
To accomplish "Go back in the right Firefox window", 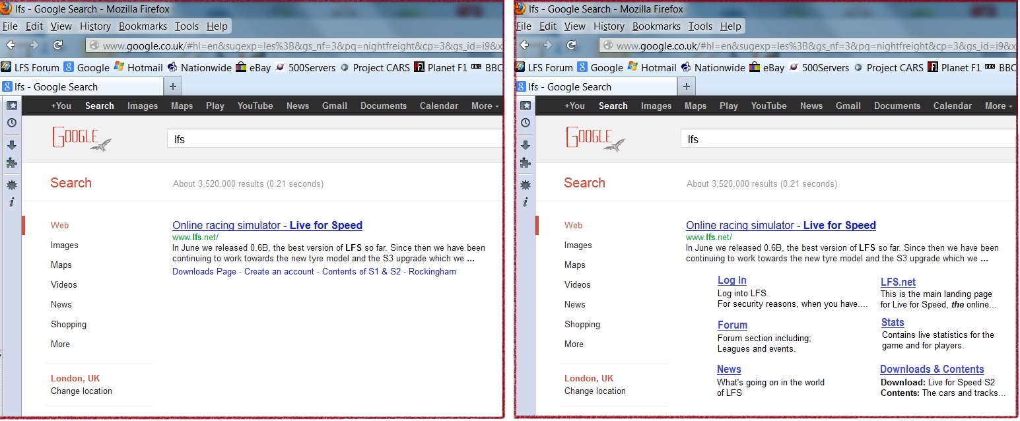I will click(x=524, y=45).
